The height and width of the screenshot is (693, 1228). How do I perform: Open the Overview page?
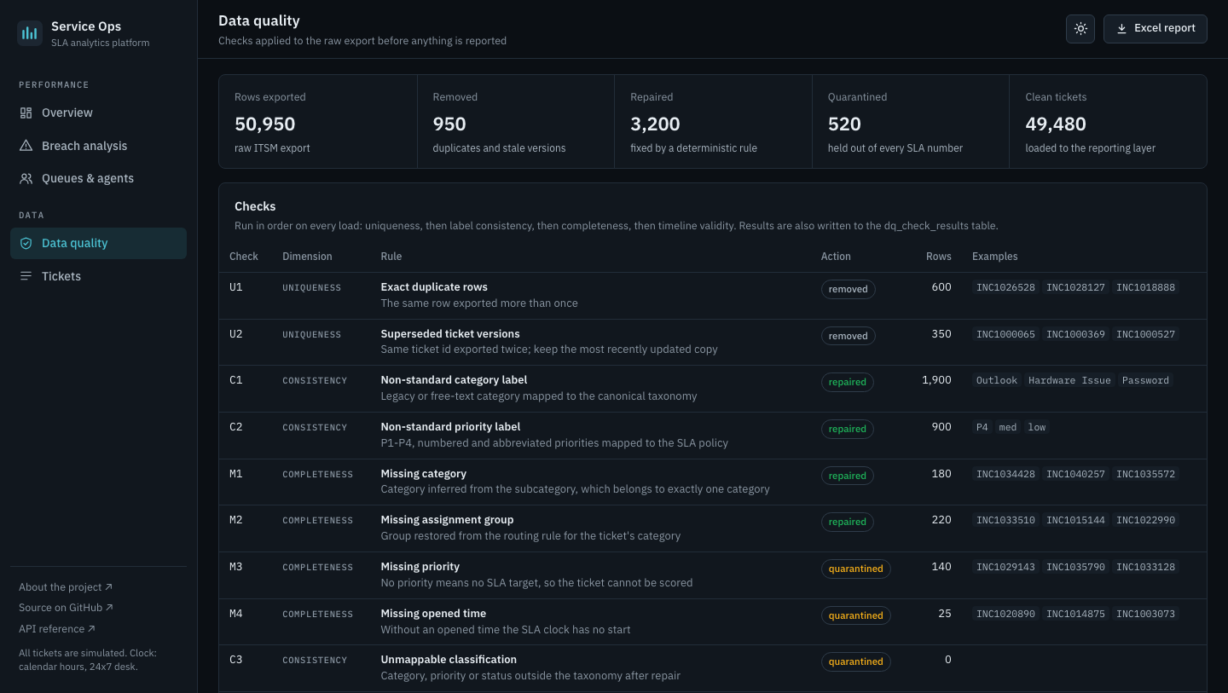[98, 113]
